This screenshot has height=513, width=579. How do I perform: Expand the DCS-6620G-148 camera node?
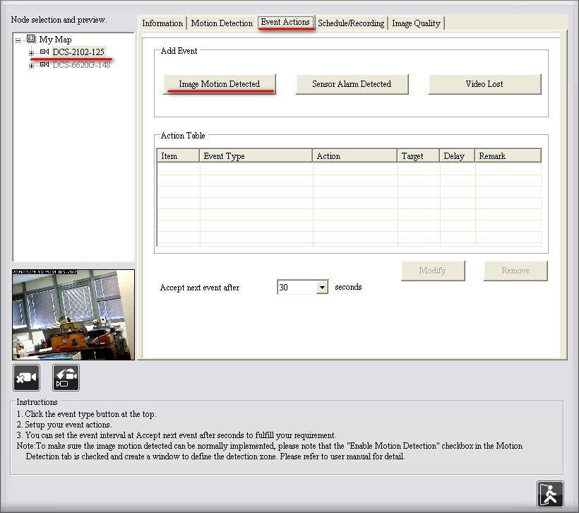pyautogui.click(x=31, y=66)
